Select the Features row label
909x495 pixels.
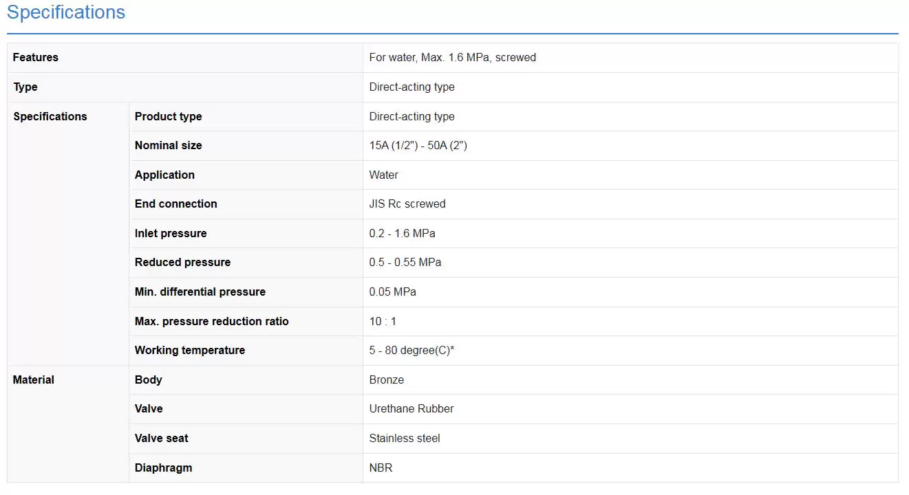pyautogui.click(x=36, y=58)
